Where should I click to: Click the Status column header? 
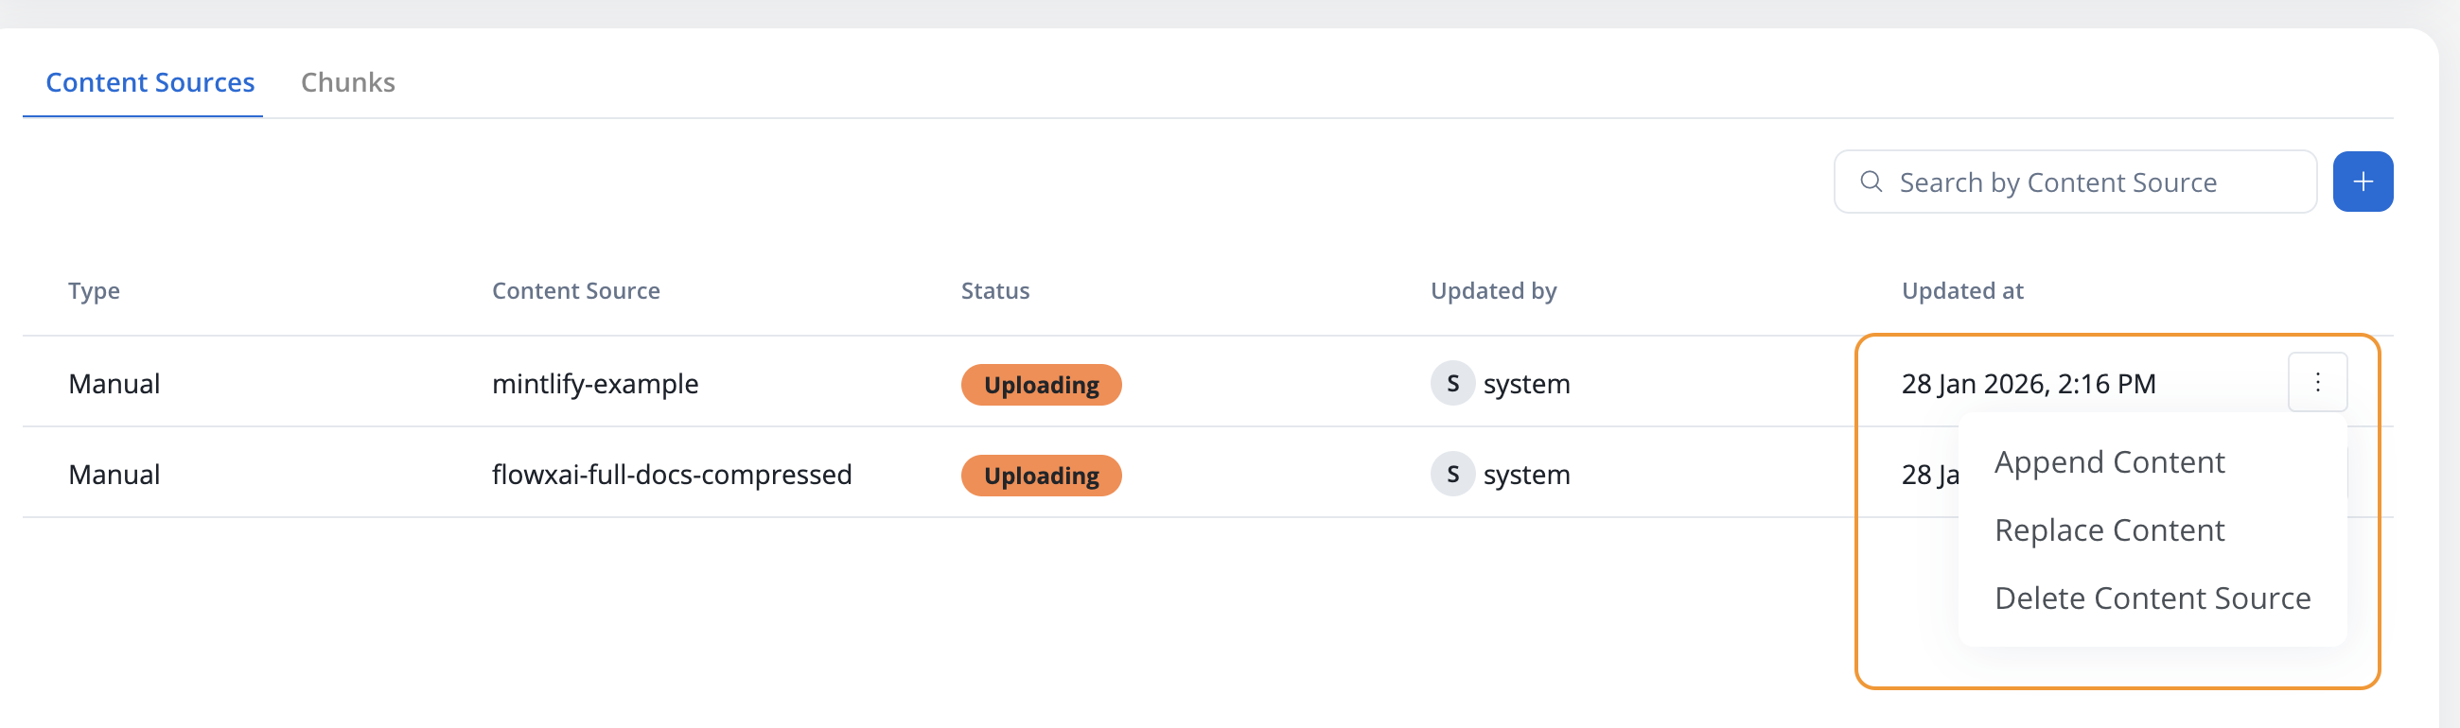click(x=995, y=291)
